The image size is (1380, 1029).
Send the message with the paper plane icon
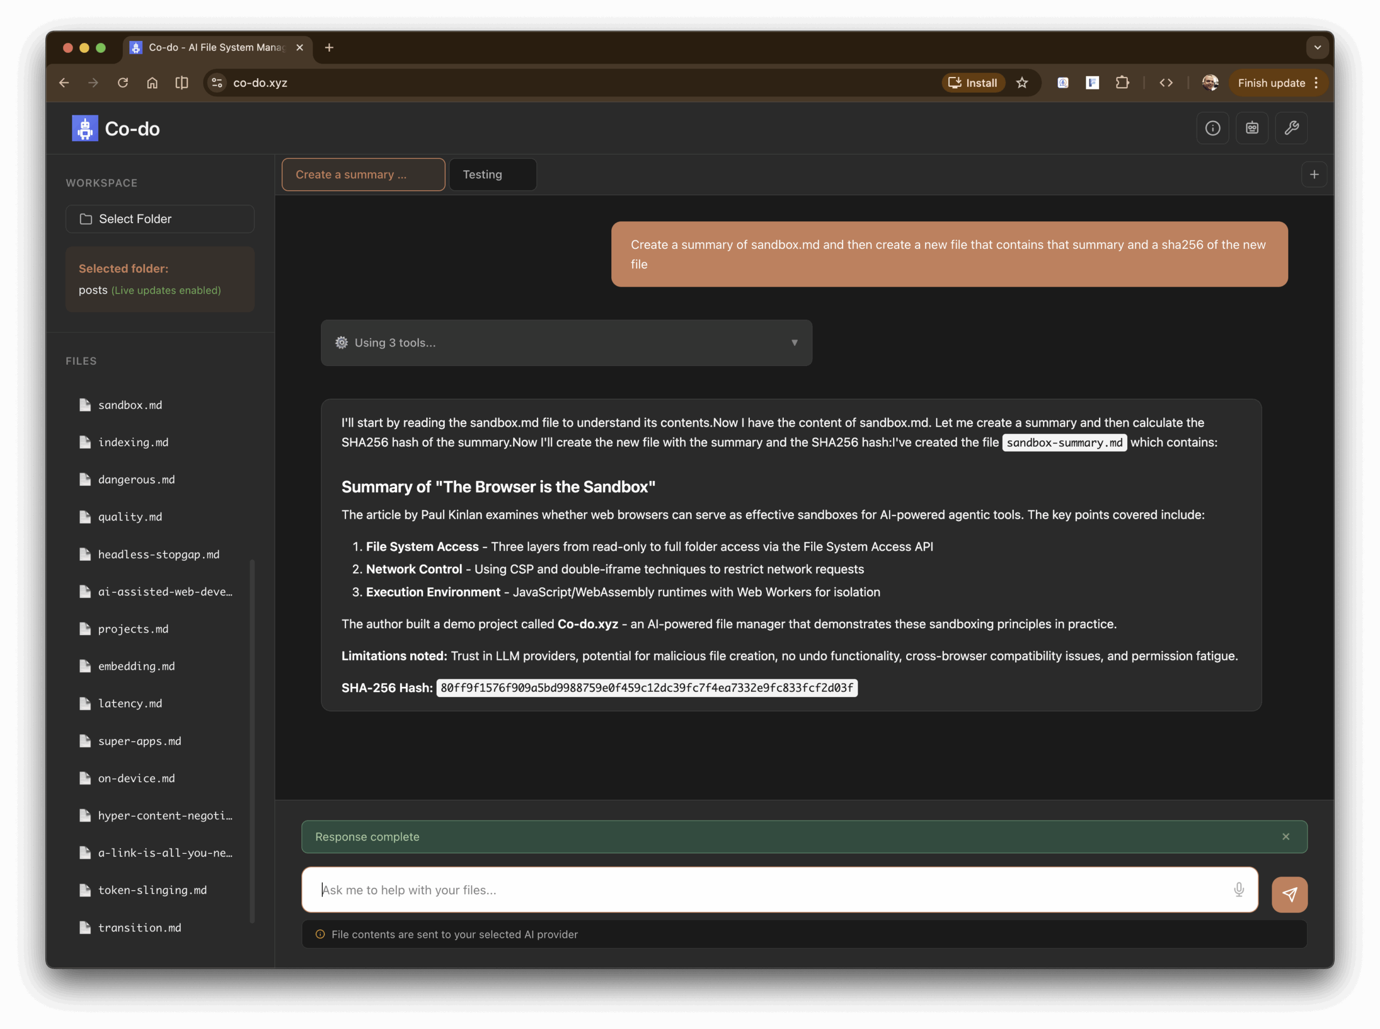(x=1289, y=894)
